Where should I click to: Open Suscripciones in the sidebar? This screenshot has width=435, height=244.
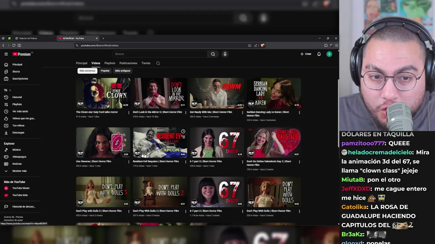(20, 79)
